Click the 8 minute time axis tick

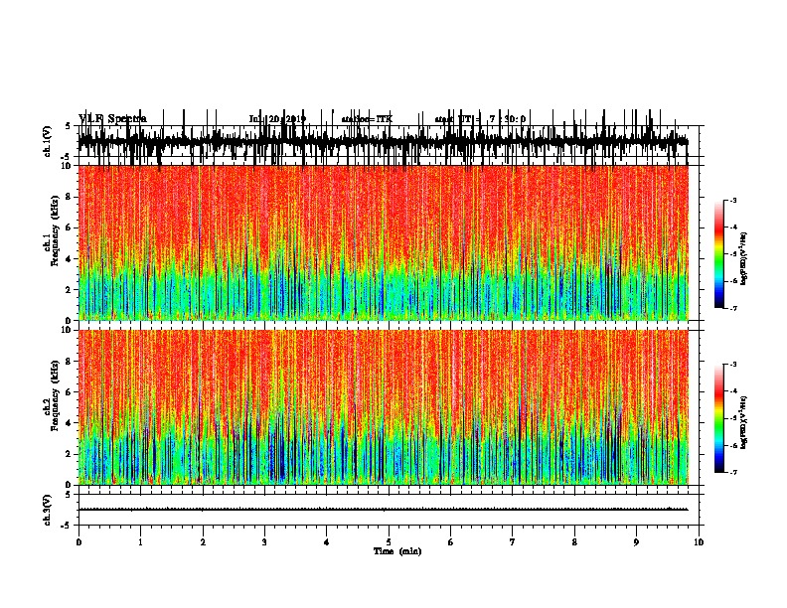coord(574,541)
